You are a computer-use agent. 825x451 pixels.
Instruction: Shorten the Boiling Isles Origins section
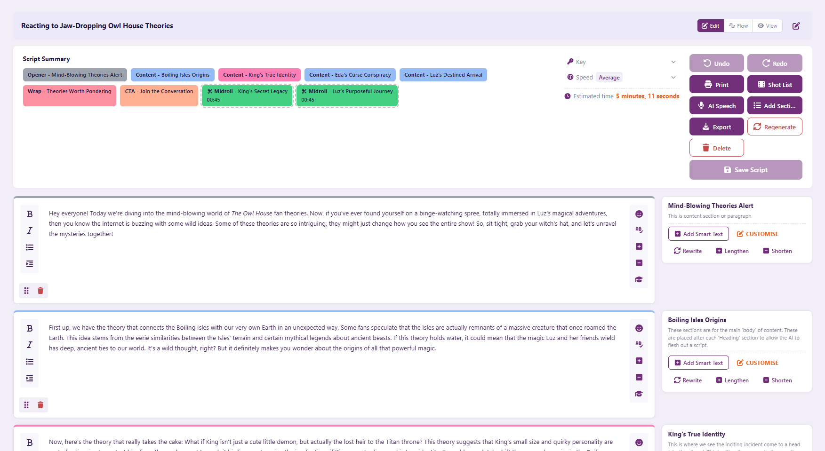tap(777, 380)
